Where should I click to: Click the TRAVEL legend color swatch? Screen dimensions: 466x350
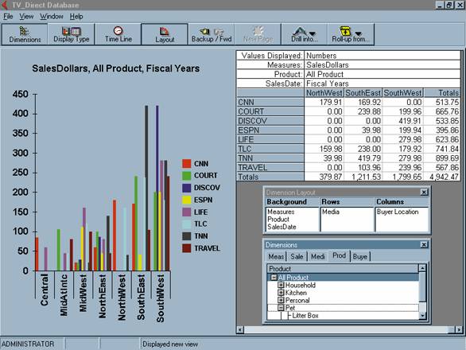(187, 248)
